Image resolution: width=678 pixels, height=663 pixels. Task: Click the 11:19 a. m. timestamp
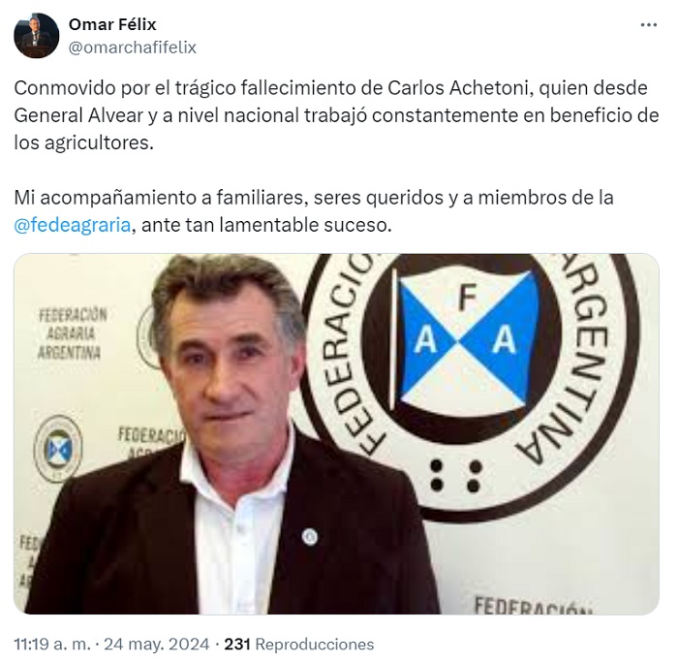click(x=52, y=644)
